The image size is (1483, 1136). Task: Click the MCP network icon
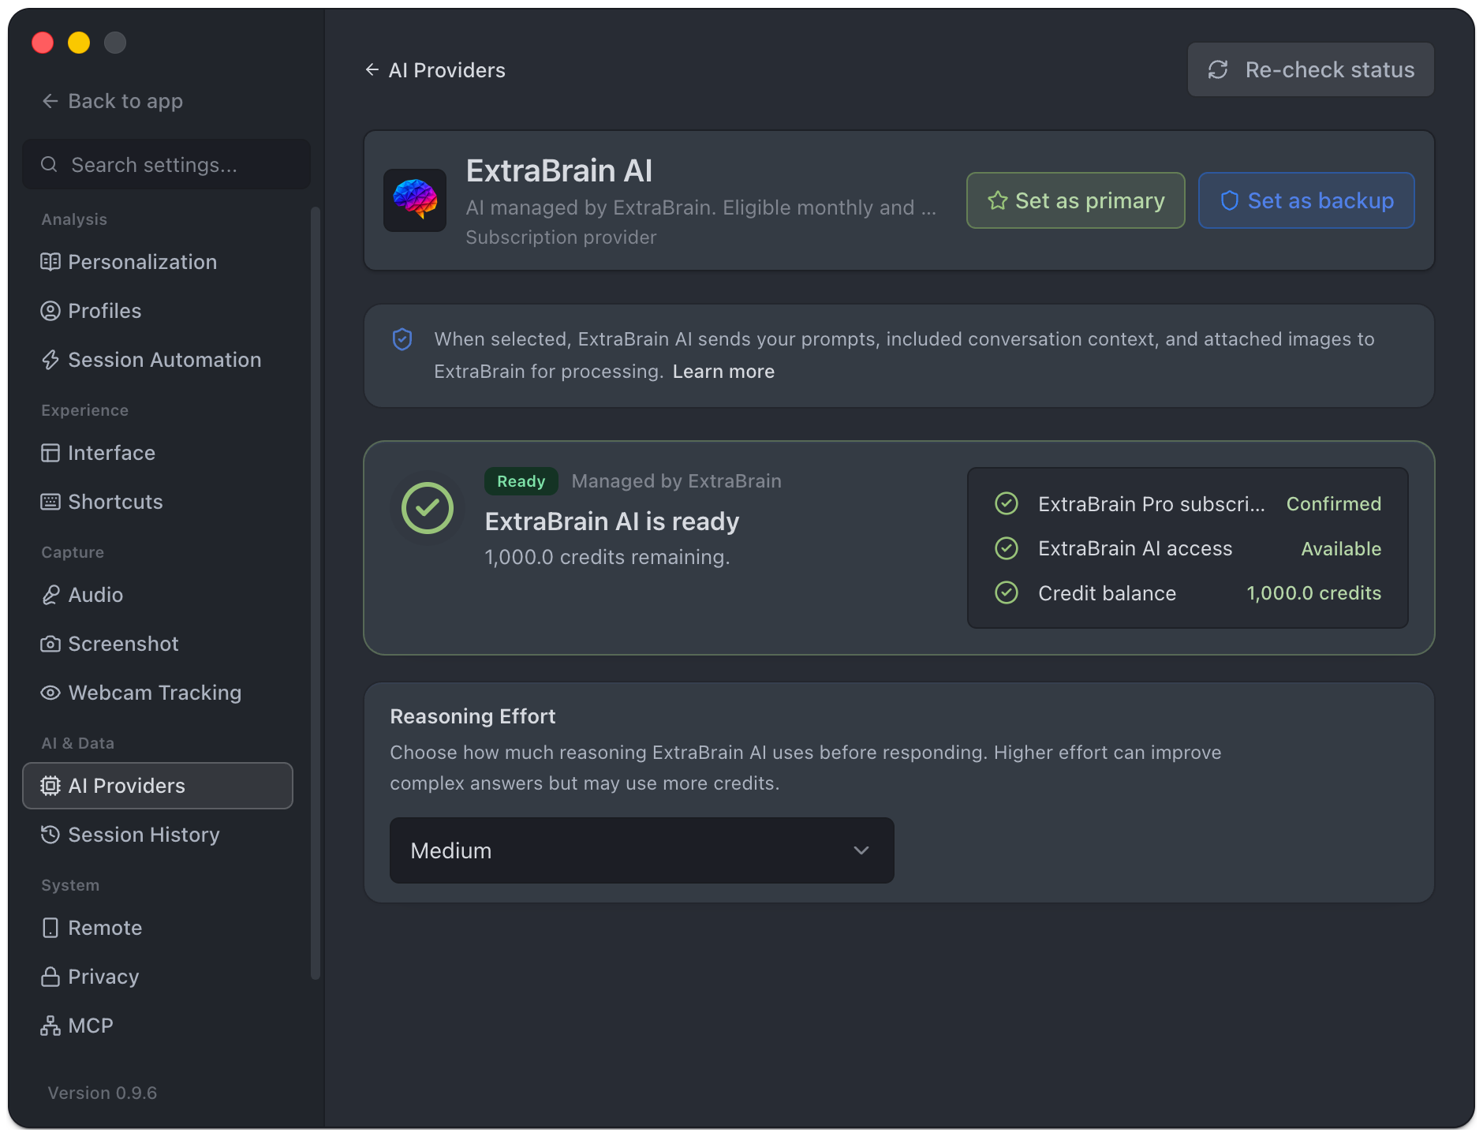click(50, 1026)
